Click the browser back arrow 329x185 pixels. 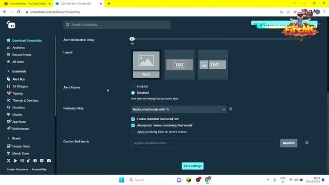point(5,12)
